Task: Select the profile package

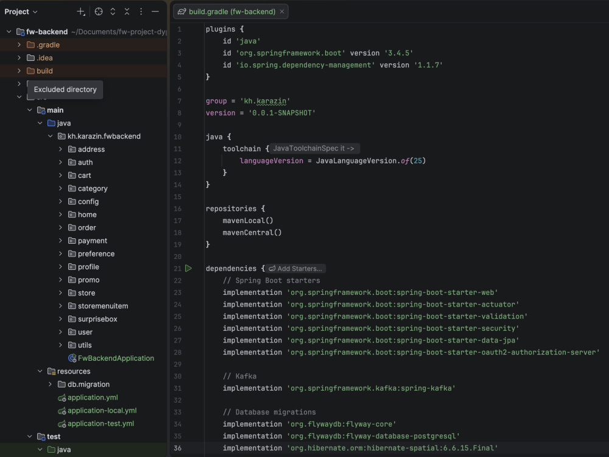Action: pyautogui.click(x=88, y=267)
